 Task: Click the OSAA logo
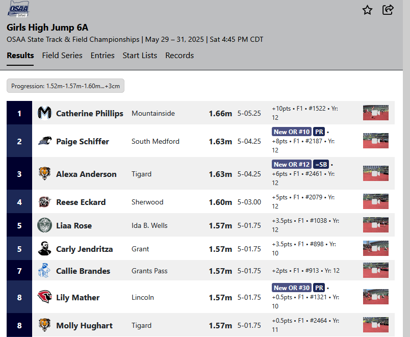click(18, 10)
